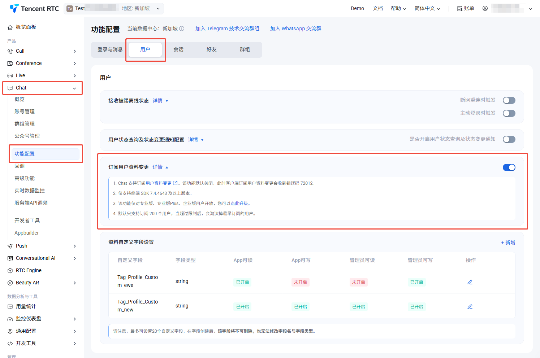Switch to the 会话 tab

[x=178, y=49]
